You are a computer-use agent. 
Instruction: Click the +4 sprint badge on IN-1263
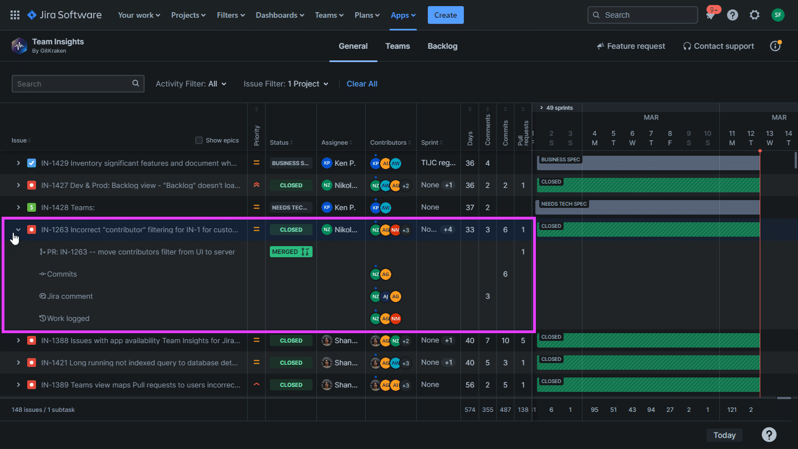448,229
